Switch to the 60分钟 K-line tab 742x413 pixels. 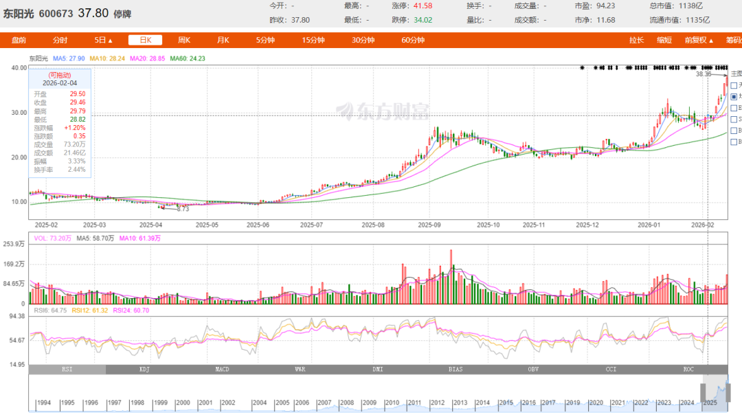[x=413, y=41]
